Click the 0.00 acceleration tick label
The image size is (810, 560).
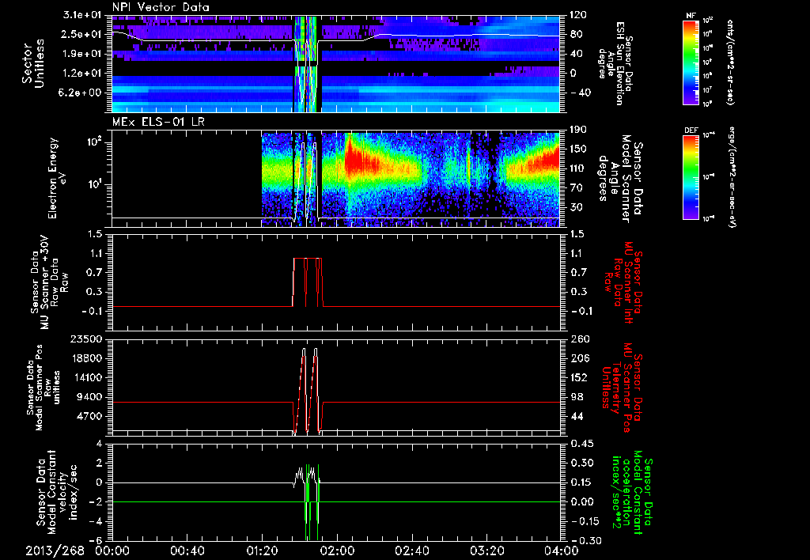[581, 501]
